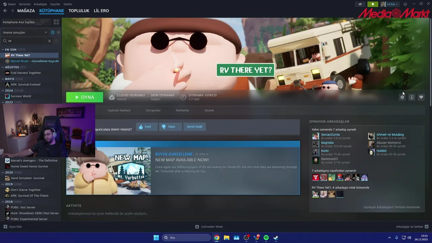432x243 pixels.
Task: Open the Yardım menu
Action: (67, 4)
